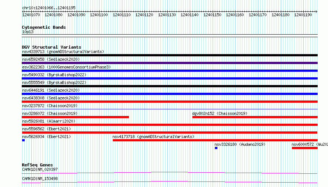Image resolution: width=328 pixels, height=187 pixels.
Task: Click the small blue square for nsv3326180
Action: click(216, 148)
